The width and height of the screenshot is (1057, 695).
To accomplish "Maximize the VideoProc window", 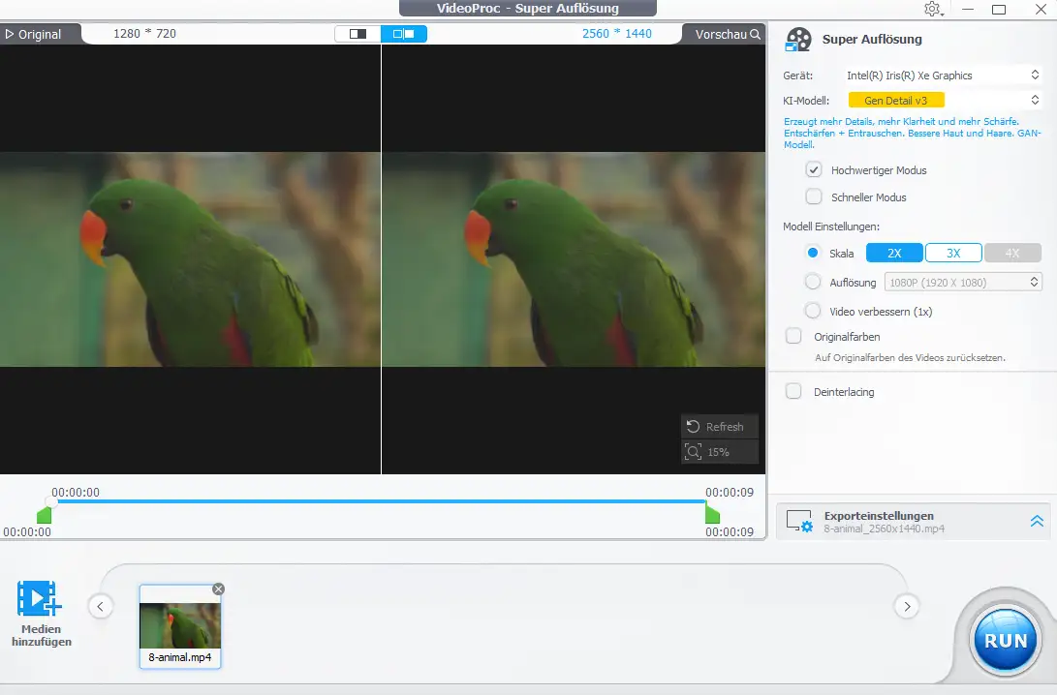I will tap(999, 10).
